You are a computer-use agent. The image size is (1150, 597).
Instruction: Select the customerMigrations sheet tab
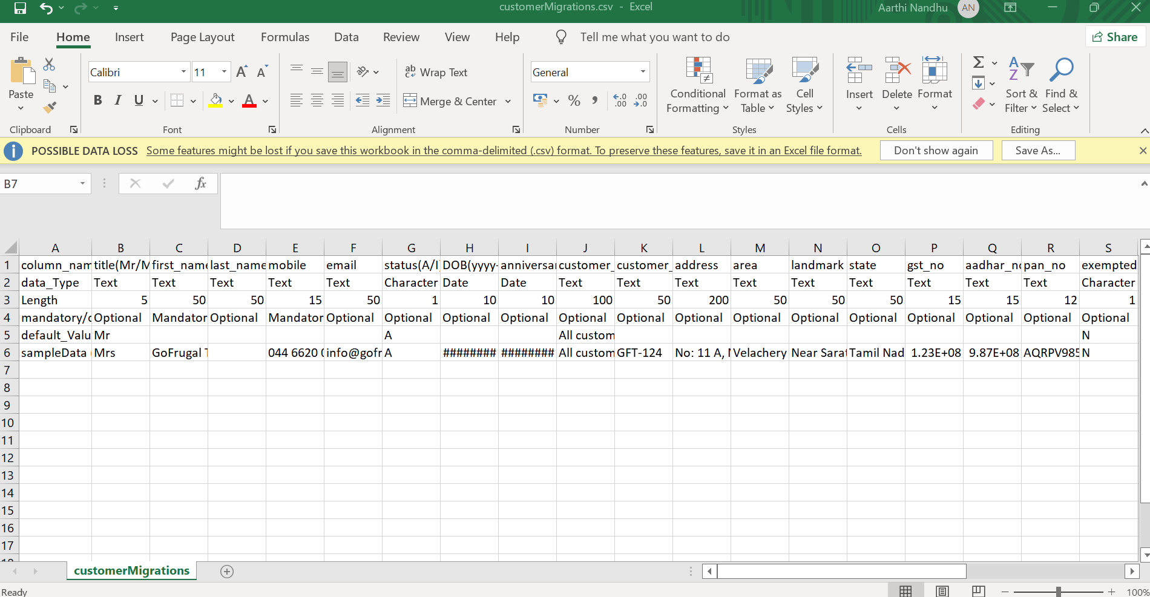tap(131, 570)
